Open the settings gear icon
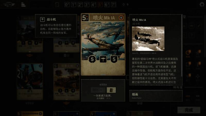Viewport: 206px width, 116px height. 202,4
